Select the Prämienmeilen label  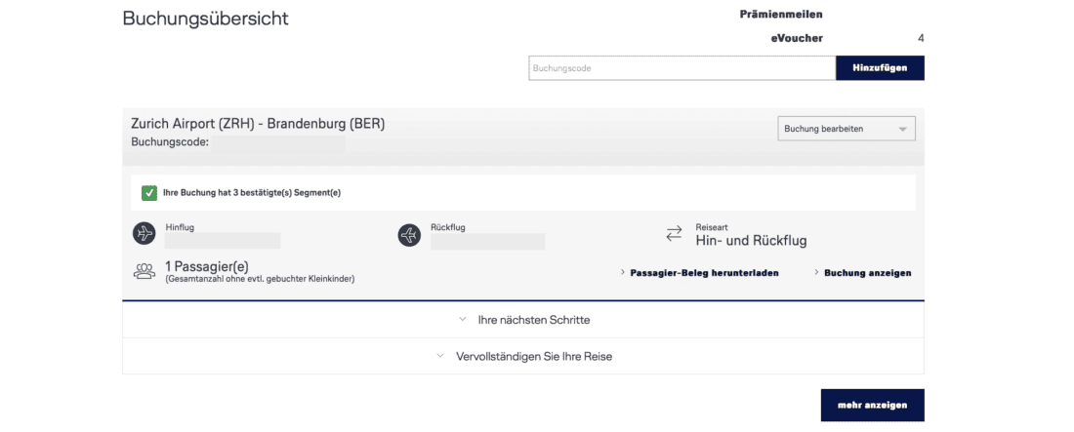coord(782,15)
